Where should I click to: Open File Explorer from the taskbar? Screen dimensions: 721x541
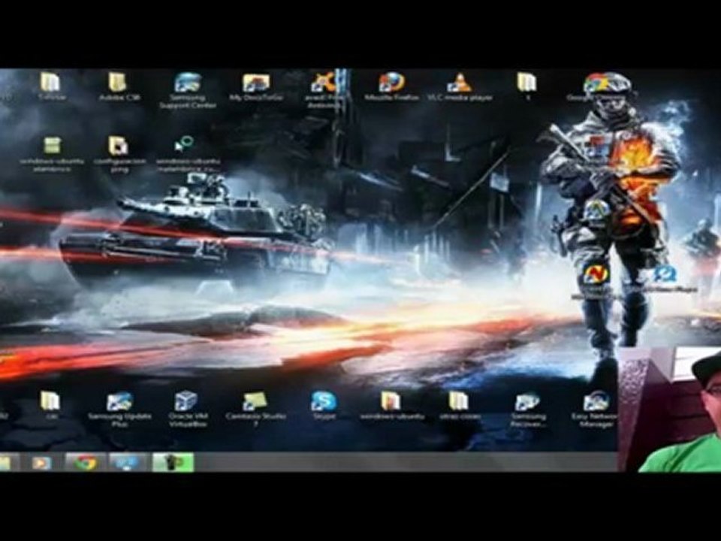(x=7, y=462)
